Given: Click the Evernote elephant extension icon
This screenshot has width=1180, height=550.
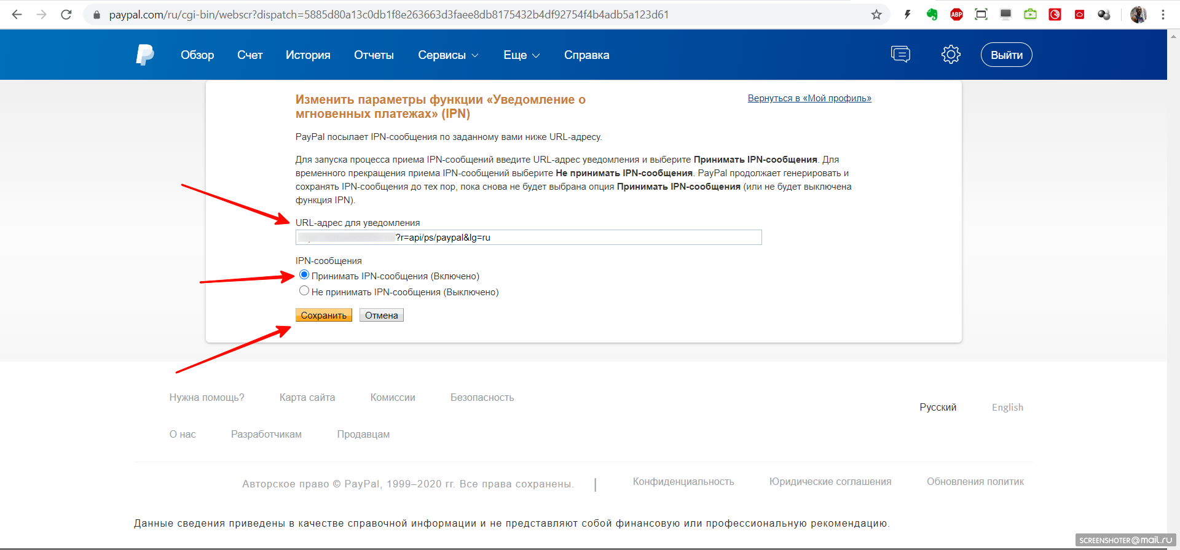Looking at the screenshot, I should point(932,15).
